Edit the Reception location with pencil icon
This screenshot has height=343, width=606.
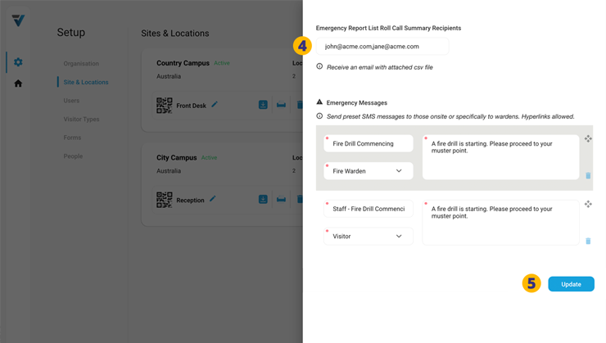pyautogui.click(x=212, y=199)
